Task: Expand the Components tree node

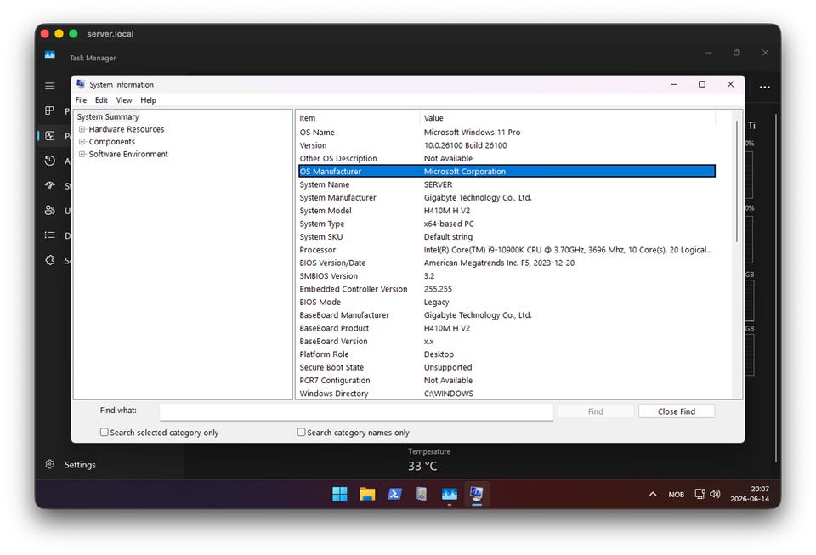Action: click(82, 141)
